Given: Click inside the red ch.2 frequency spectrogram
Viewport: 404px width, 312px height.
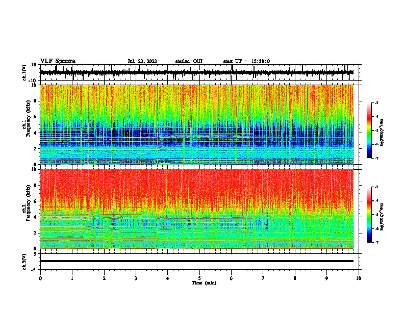Looking at the screenshot, I should (197, 209).
